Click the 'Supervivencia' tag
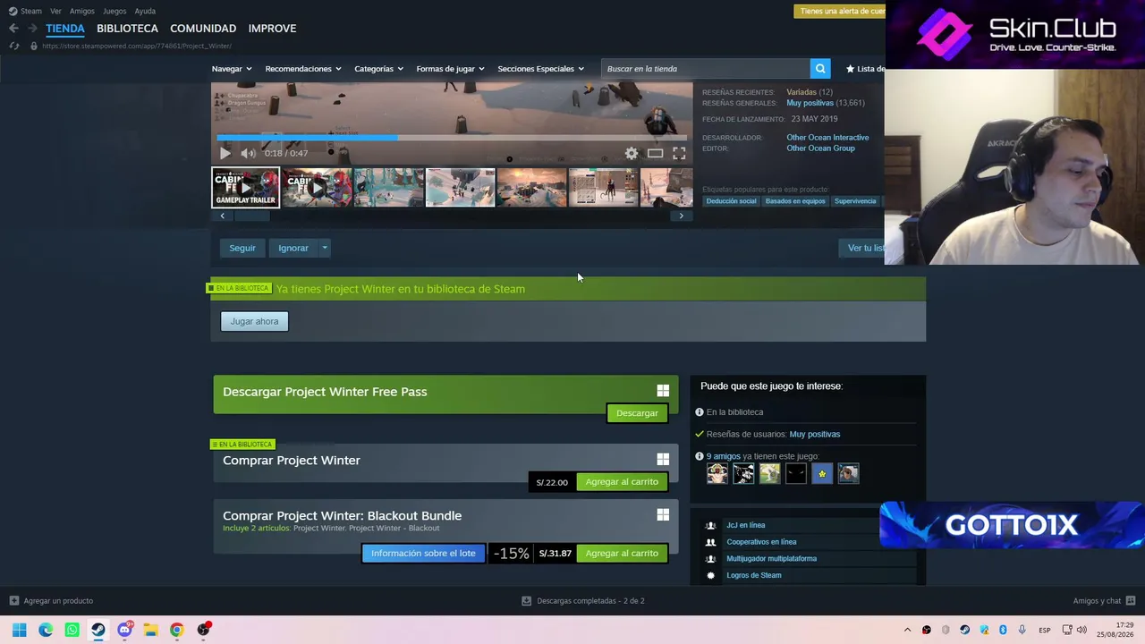Image resolution: width=1145 pixels, height=644 pixels. [x=855, y=201]
